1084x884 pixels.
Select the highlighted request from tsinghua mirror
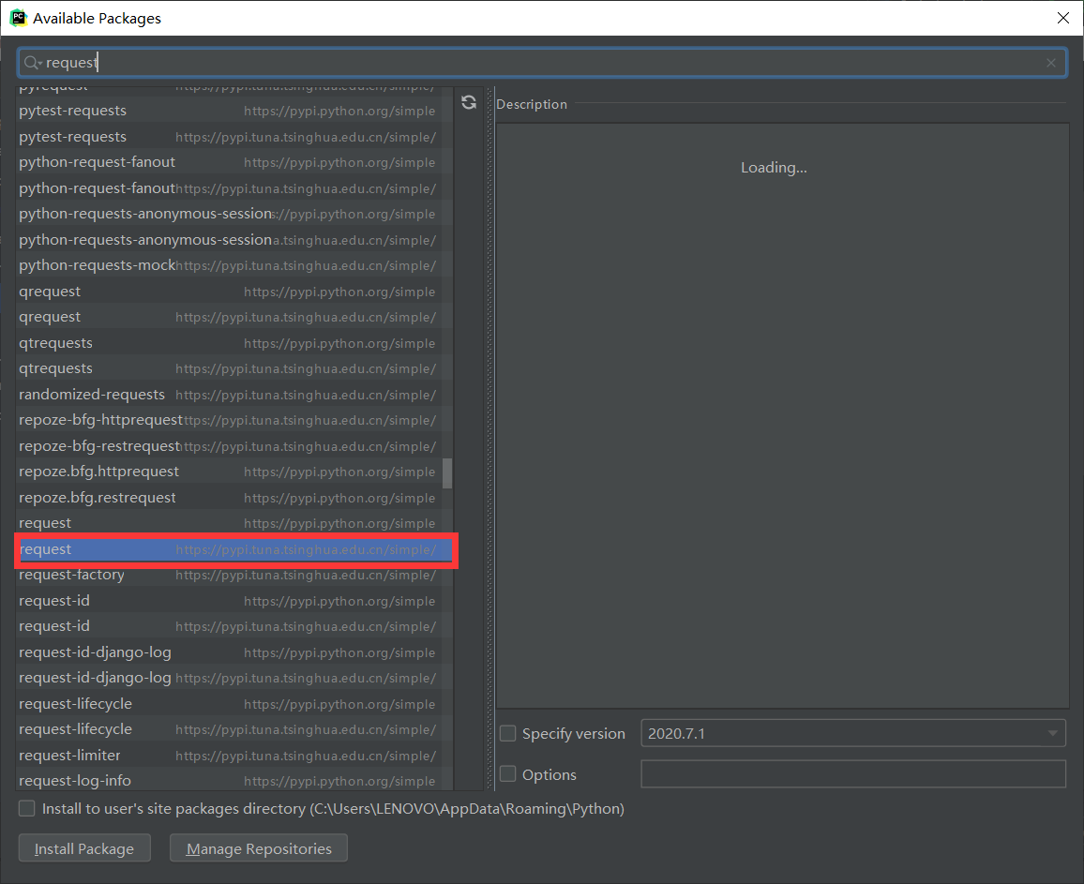[234, 549]
